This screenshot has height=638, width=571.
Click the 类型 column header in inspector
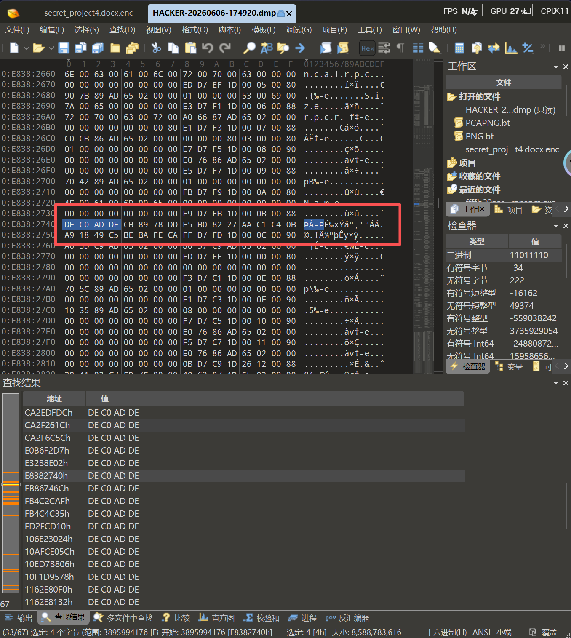click(477, 242)
